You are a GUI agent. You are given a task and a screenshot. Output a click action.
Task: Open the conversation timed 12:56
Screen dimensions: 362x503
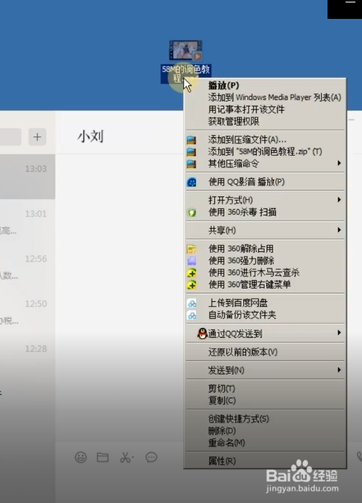[28, 267]
